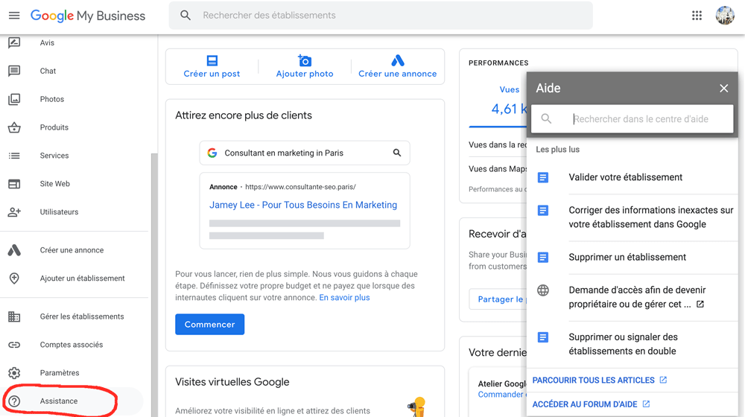This screenshot has width=745, height=417.
Task: Click the magnifier icon in the Aide search
Action: tap(546, 118)
